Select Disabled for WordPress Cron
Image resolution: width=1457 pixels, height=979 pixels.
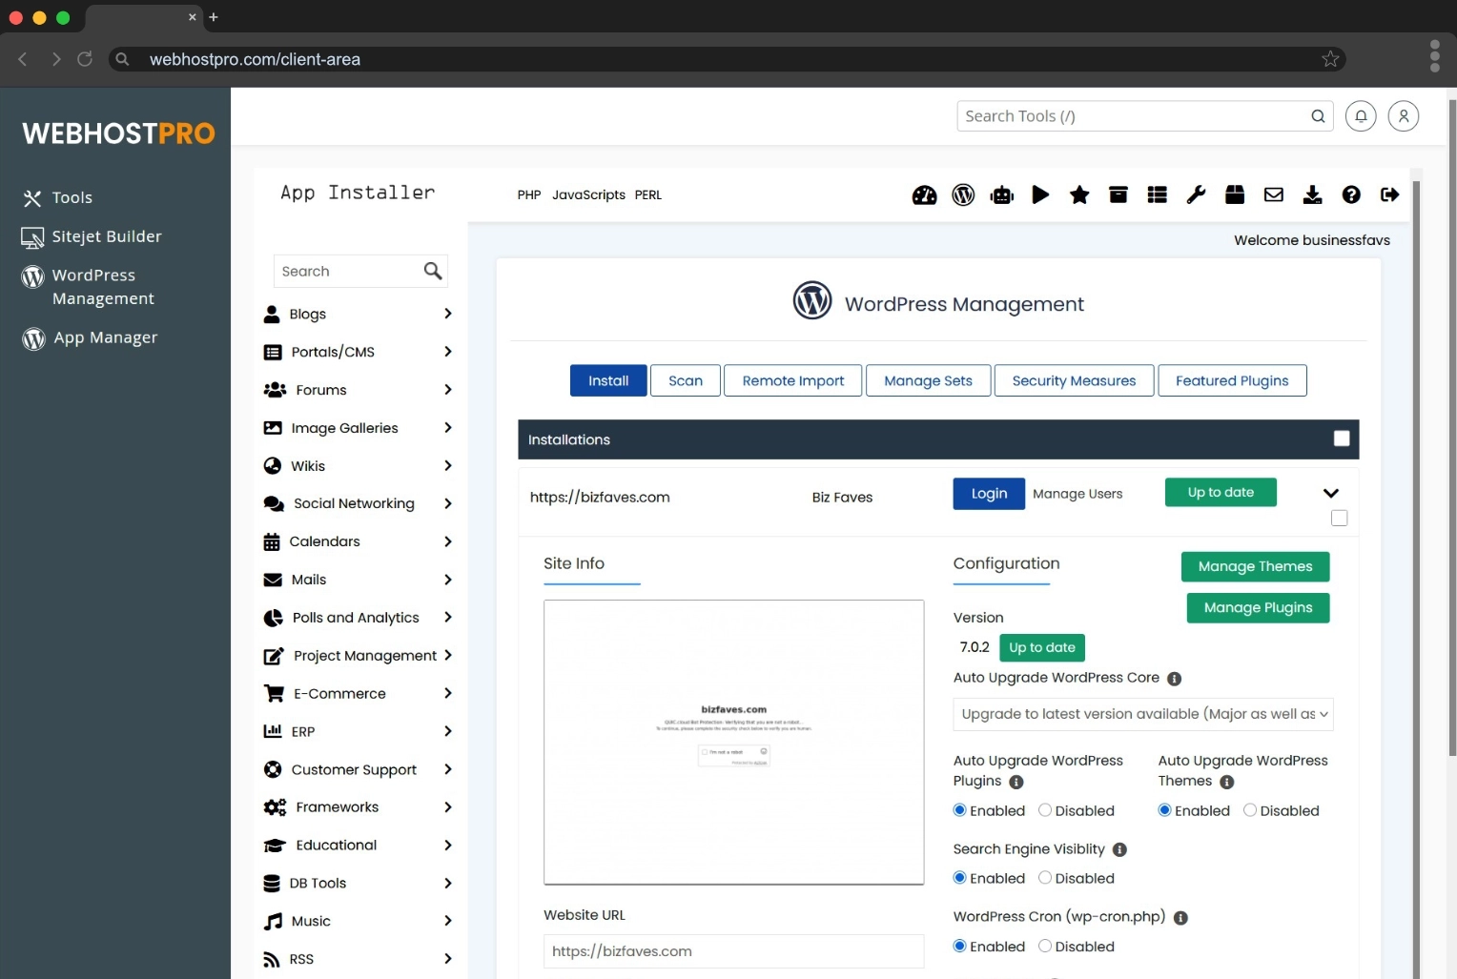point(1045,946)
